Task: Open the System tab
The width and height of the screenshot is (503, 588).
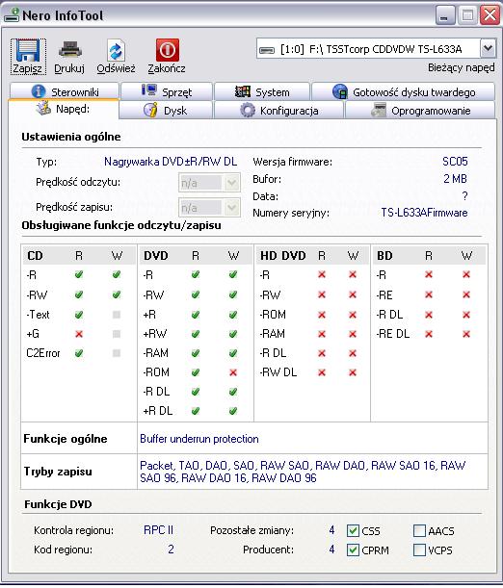Action: tap(262, 91)
